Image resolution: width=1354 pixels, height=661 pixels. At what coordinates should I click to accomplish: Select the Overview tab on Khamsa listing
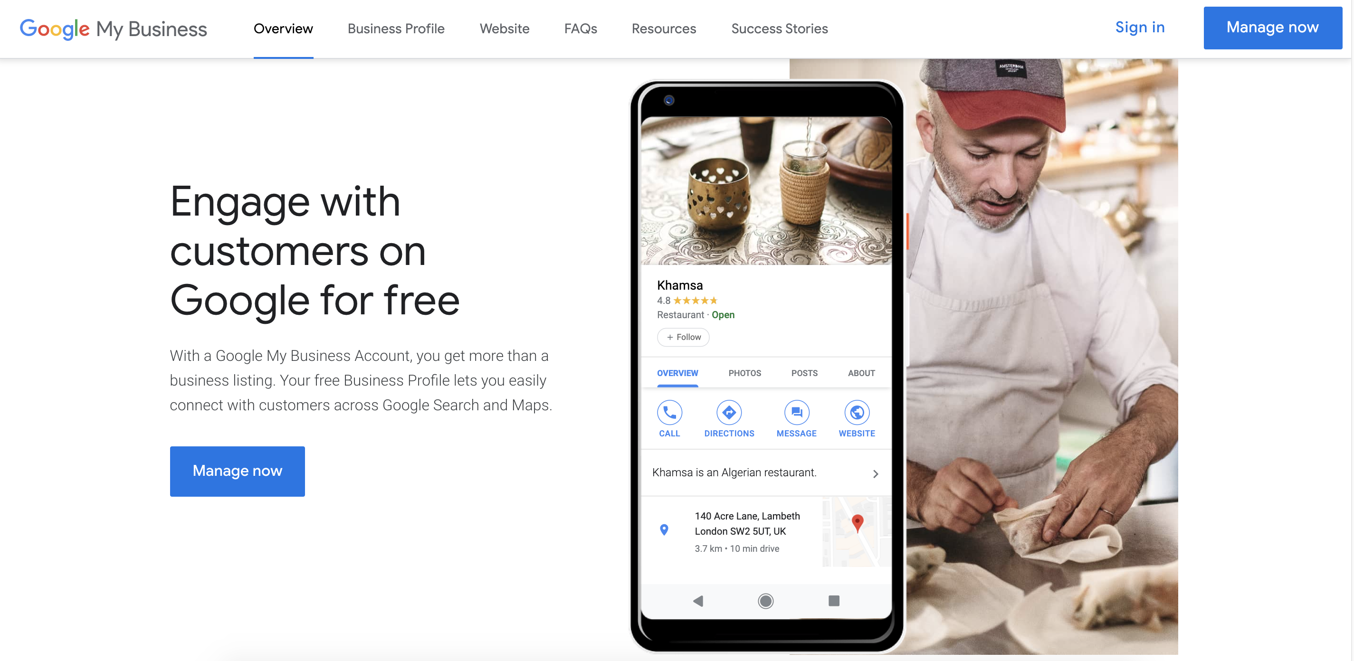click(677, 372)
